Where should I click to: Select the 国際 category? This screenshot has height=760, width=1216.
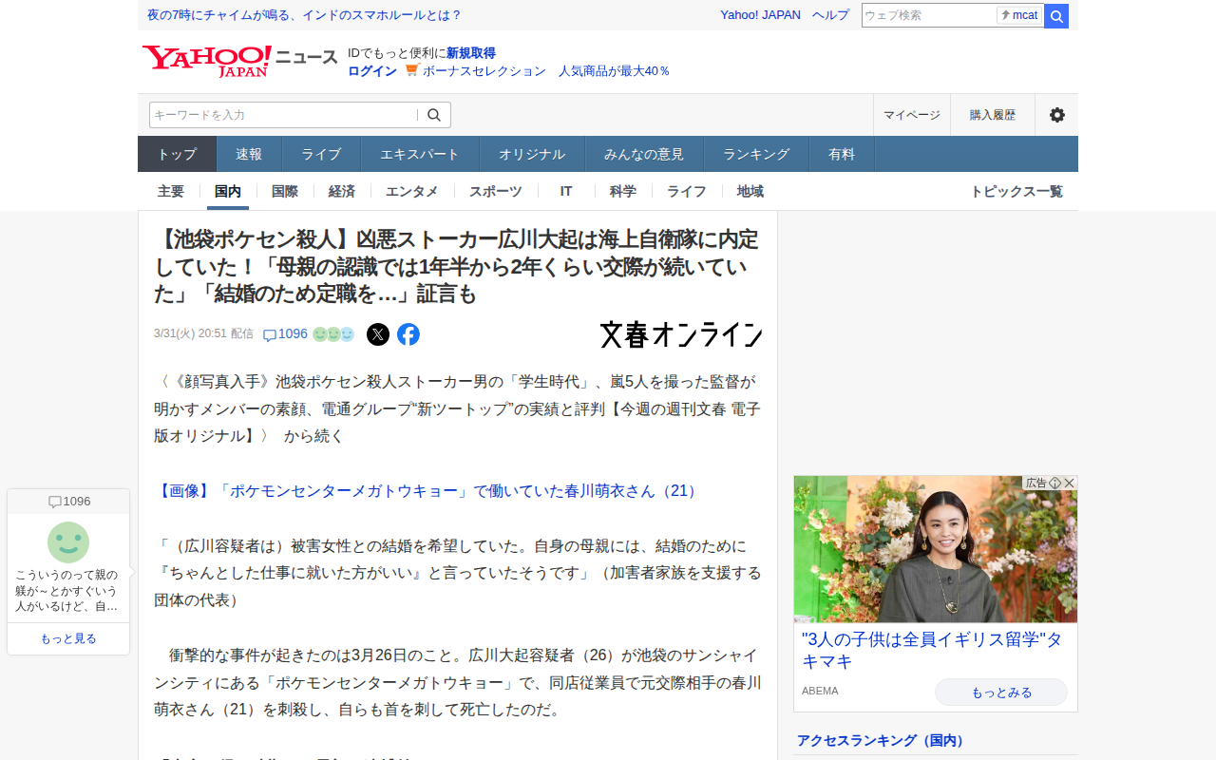[285, 191]
